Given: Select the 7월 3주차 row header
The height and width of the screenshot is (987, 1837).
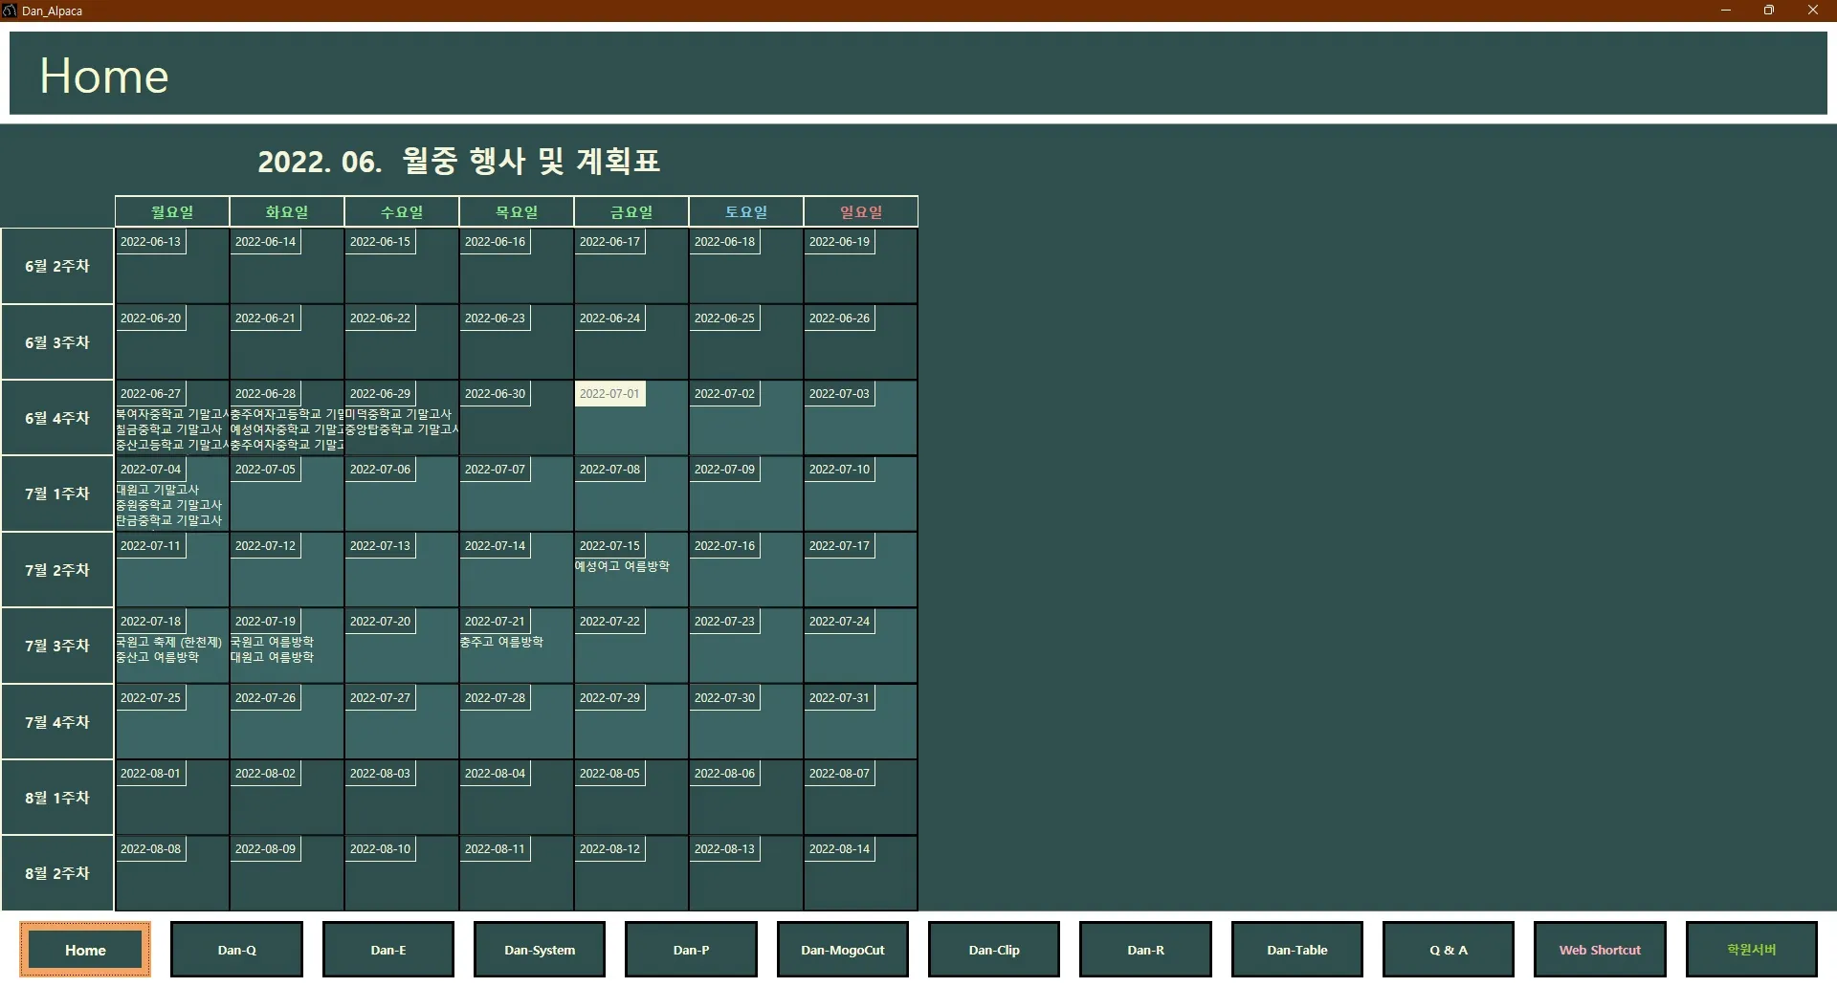Looking at the screenshot, I should click(x=57, y=646).
